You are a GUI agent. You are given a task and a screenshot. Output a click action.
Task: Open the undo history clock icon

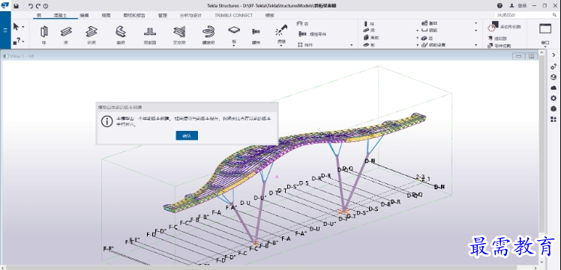[46, 6]
